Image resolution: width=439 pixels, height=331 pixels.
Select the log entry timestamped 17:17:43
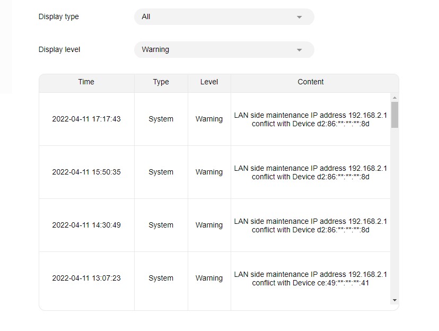86,119
